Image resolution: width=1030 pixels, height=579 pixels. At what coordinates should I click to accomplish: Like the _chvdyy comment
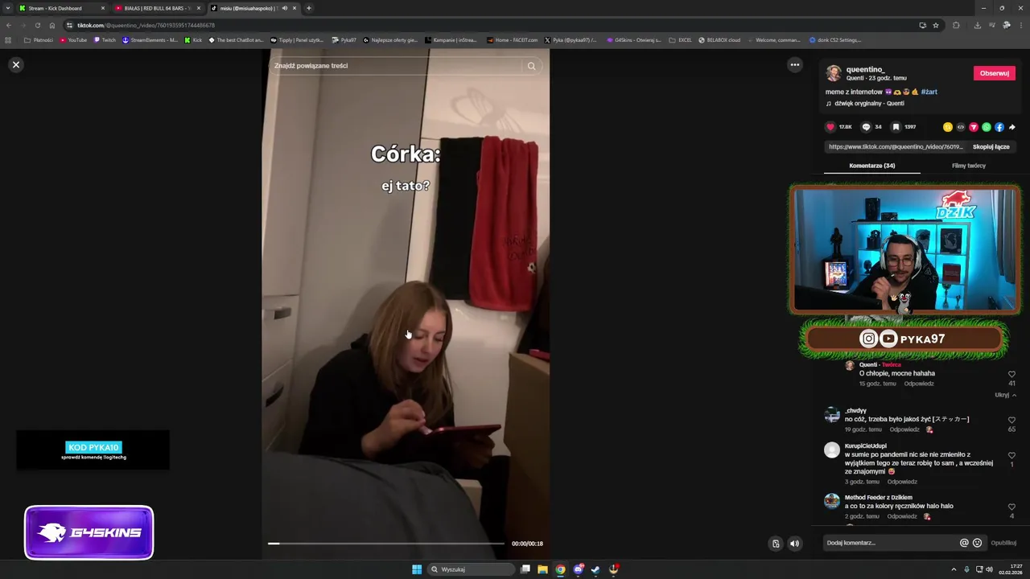(1011, 420)
